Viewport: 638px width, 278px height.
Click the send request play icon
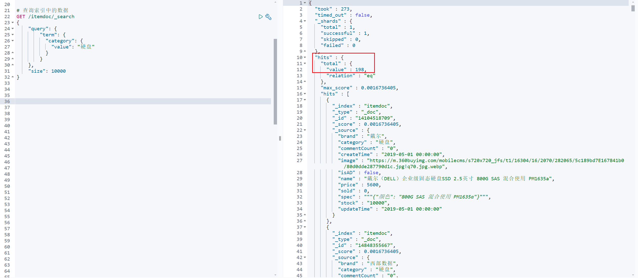(261, 17)
